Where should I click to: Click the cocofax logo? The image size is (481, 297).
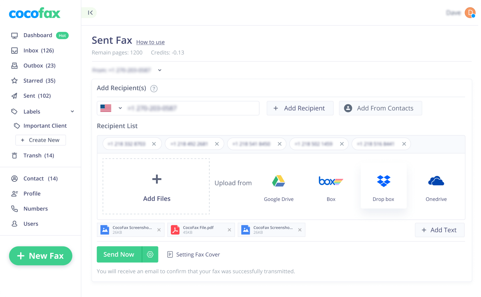pos(35,13)
